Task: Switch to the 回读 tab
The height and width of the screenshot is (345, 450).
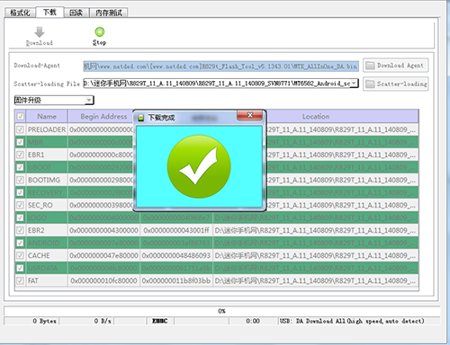Action: (76, 13)
